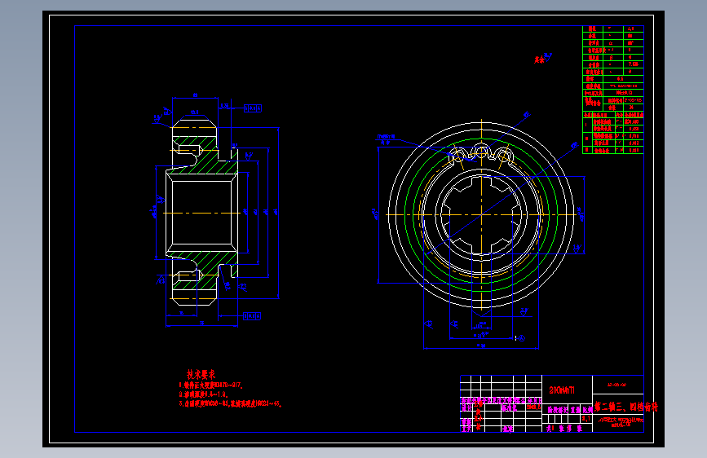
Task: Select the 技术要求 heading text
Action: [201, 374]
